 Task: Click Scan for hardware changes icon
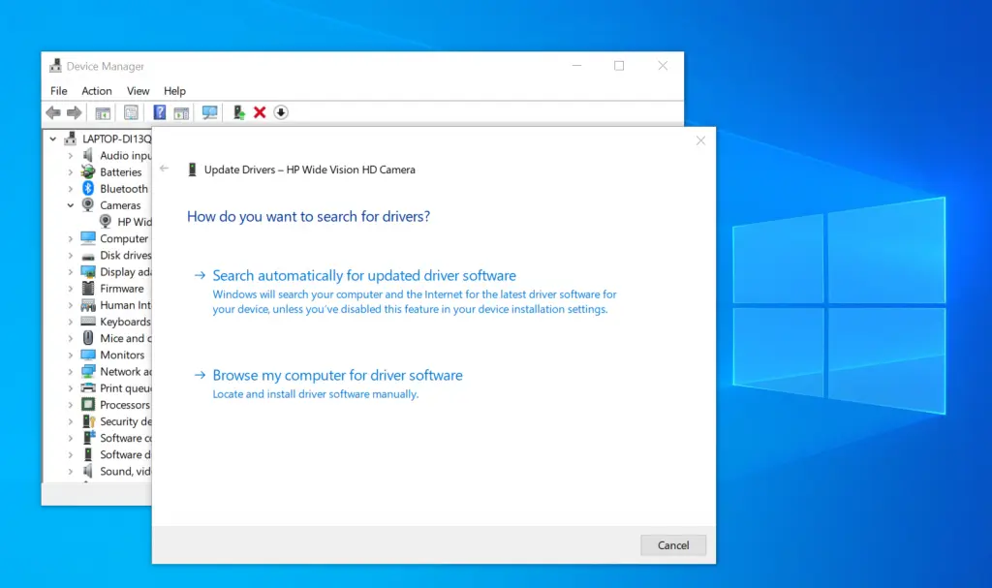(209, 112)
